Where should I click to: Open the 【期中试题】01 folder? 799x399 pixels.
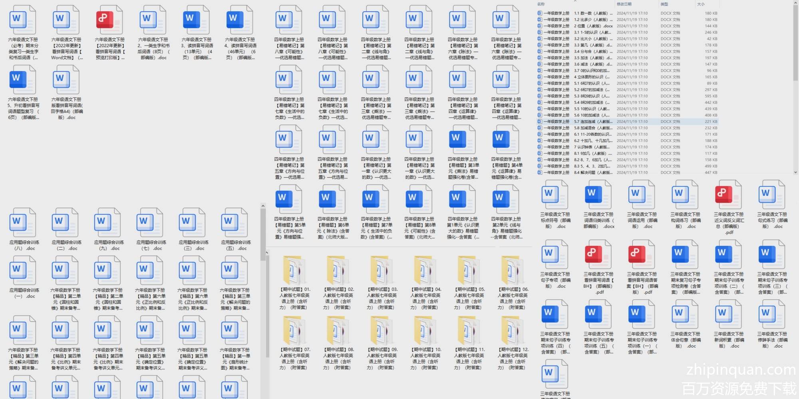pos(295,271)
